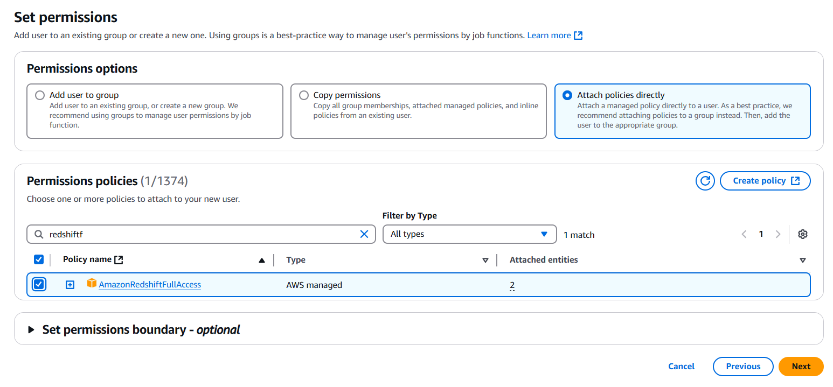The height and width of the screenshot is (387, 833).
Task: Sort ascending by Policy name arrow
Action: 262,261
